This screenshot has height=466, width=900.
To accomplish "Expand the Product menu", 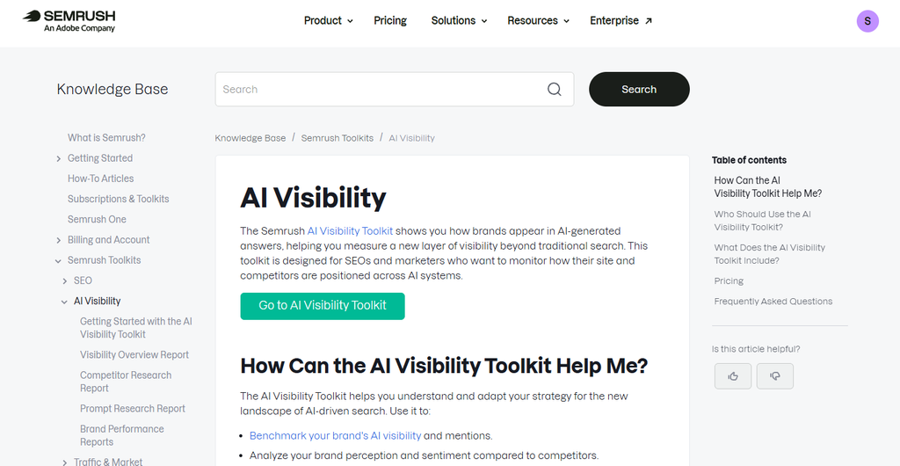I will (x=329, y=20).
